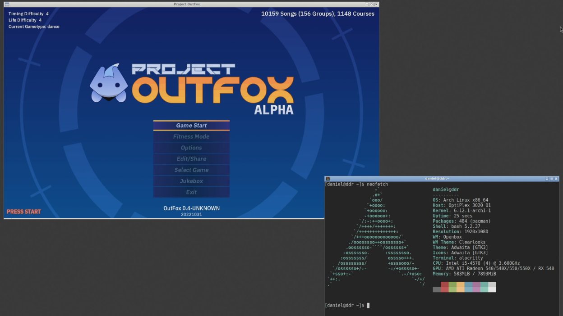
Task: Close the Project OutFox window
Action: pos(376,4)
